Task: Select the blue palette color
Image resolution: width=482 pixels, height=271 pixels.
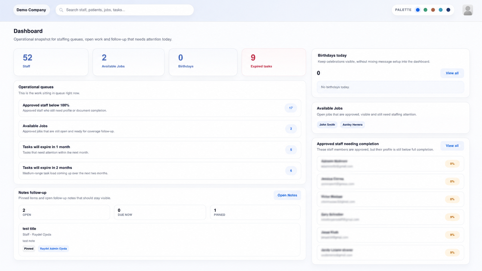Action: pyautogui.click(x=418, y=10)
